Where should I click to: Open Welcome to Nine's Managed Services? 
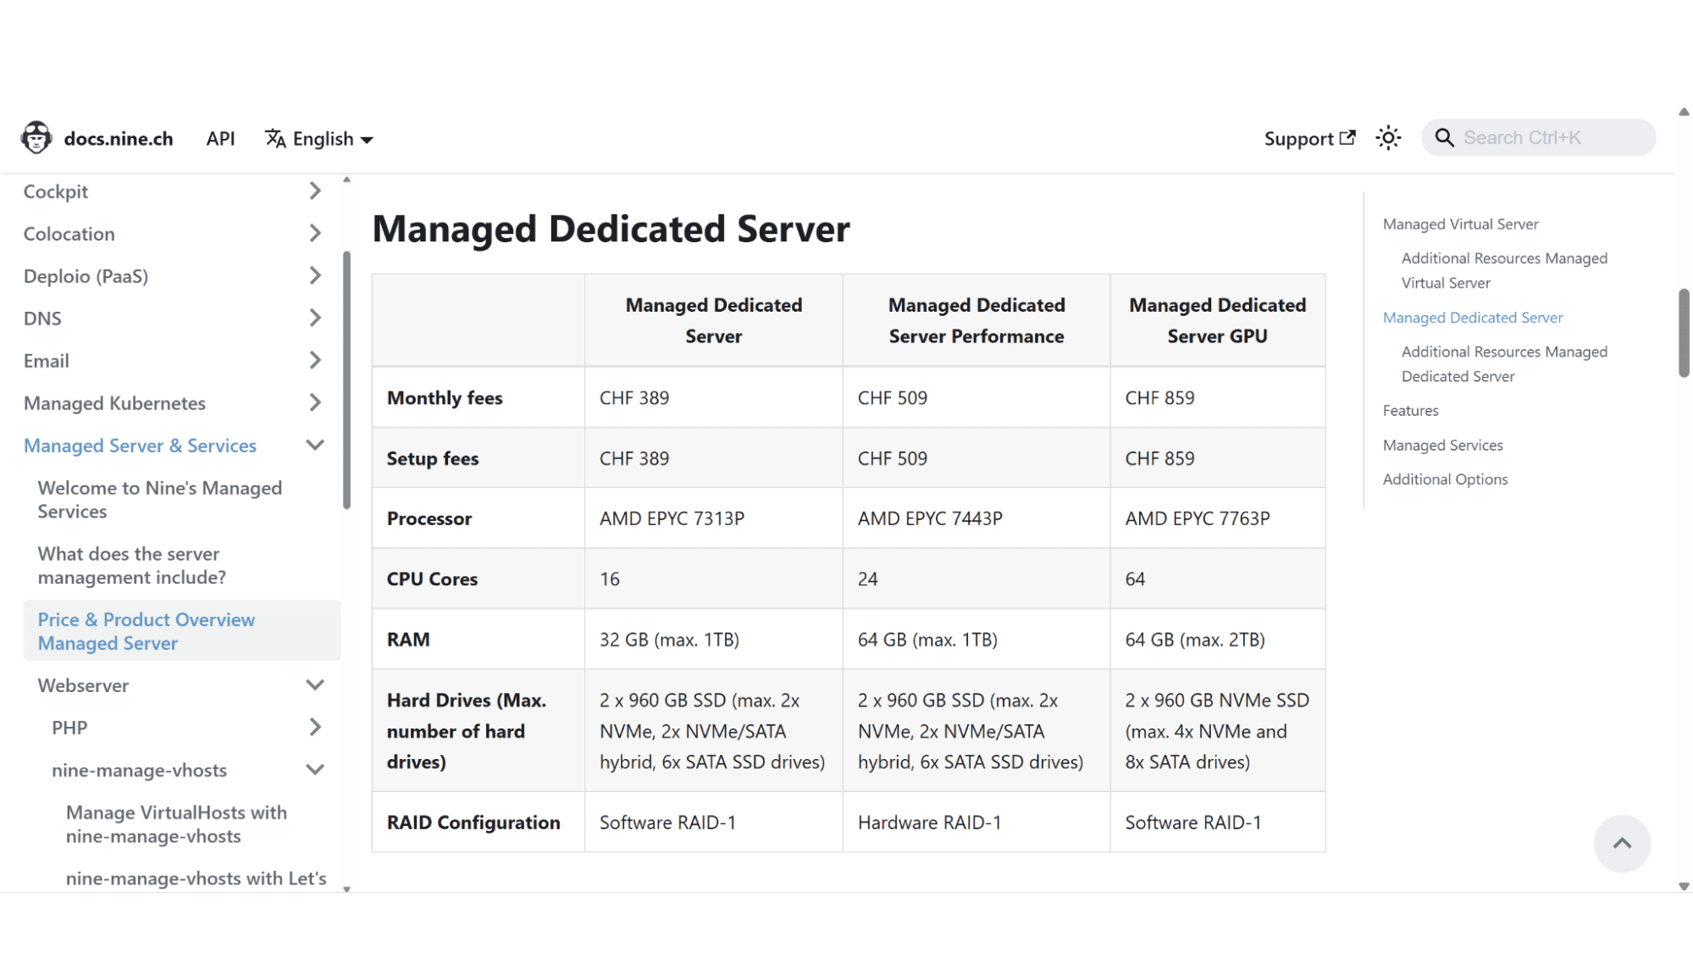point(159,500)
